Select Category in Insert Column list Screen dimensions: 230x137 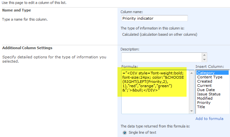pyautogui.click(x=206, y=73)
